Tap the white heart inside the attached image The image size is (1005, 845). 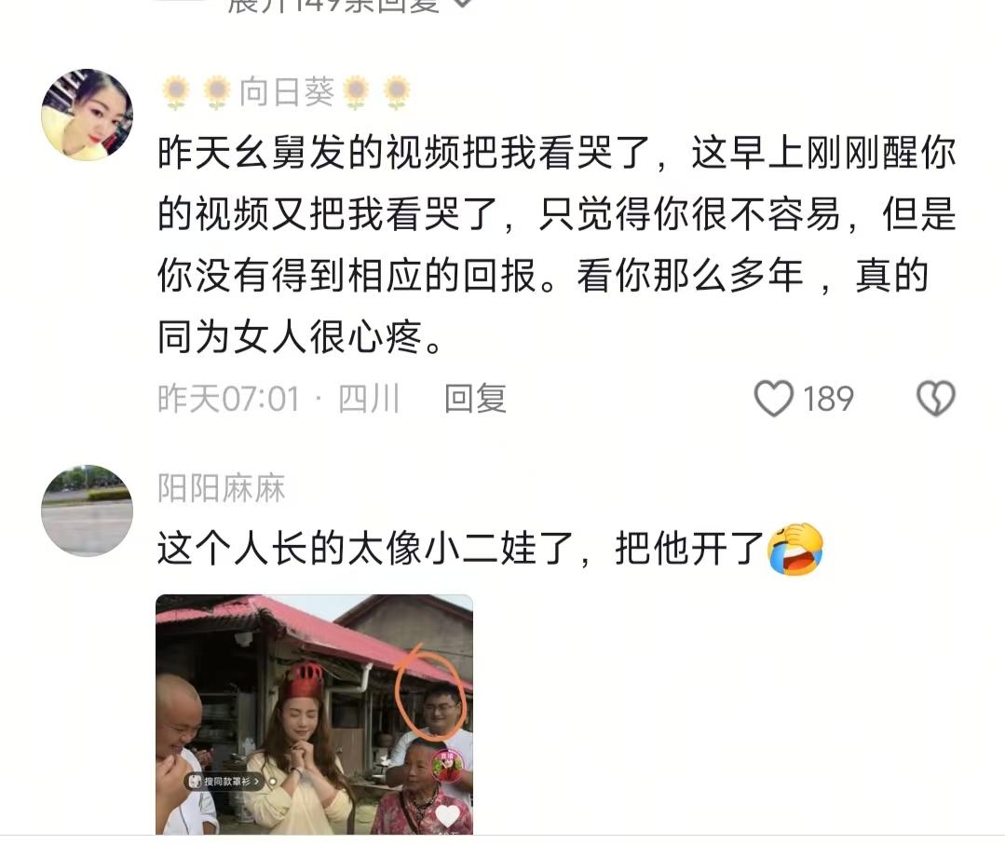click(x=447, y=815)
